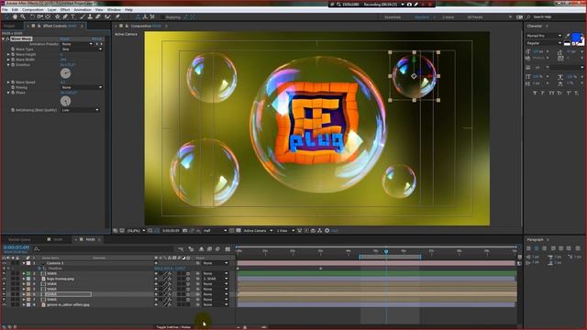Open the Pinning dropdown
587x330 pixels.
pos(82,87)
